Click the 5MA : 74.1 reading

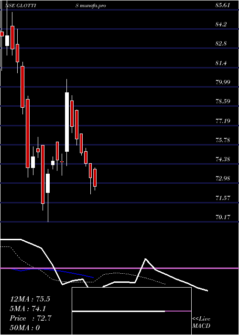28,309
